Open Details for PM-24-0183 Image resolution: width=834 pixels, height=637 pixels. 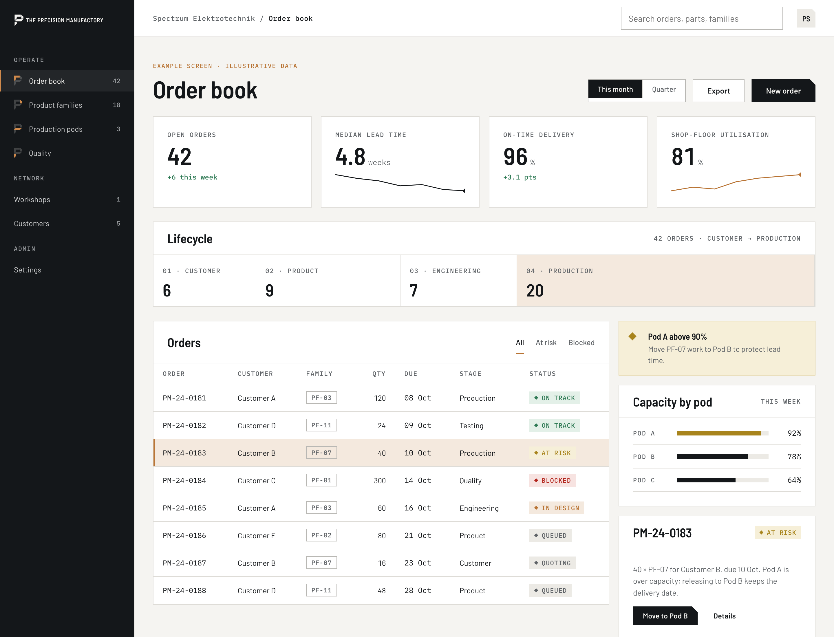[x=724, y=616]
